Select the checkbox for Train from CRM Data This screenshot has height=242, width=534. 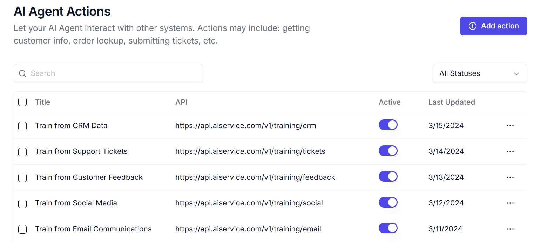click(22, 126)
